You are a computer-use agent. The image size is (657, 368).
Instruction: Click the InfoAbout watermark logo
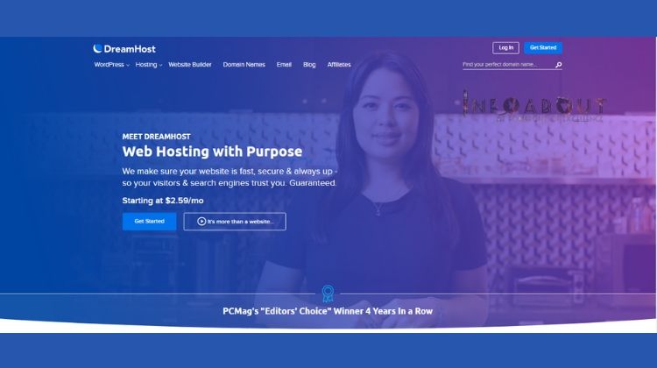click(534, 106)
